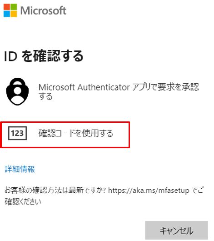Click inside the red-outlined verification code option
Screen dimensions: 214x241
(65, 135)
